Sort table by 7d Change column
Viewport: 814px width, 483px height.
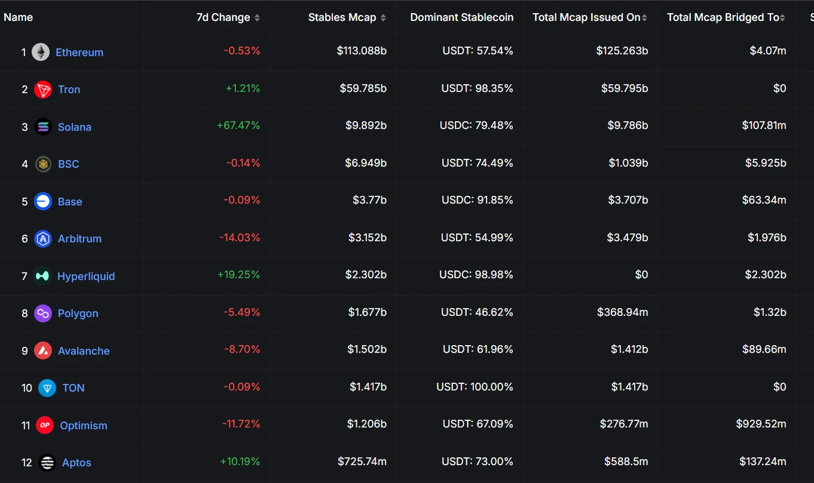228,17
